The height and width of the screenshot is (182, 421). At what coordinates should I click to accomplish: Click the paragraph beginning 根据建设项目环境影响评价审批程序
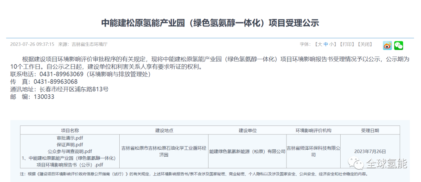coord(210,63)
